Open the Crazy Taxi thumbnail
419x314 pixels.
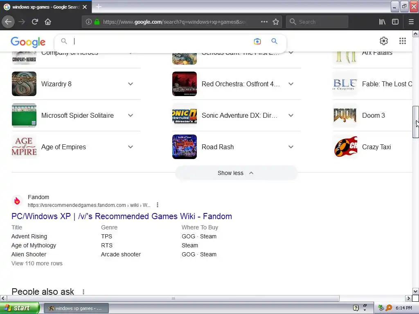(x=345, y=147)
